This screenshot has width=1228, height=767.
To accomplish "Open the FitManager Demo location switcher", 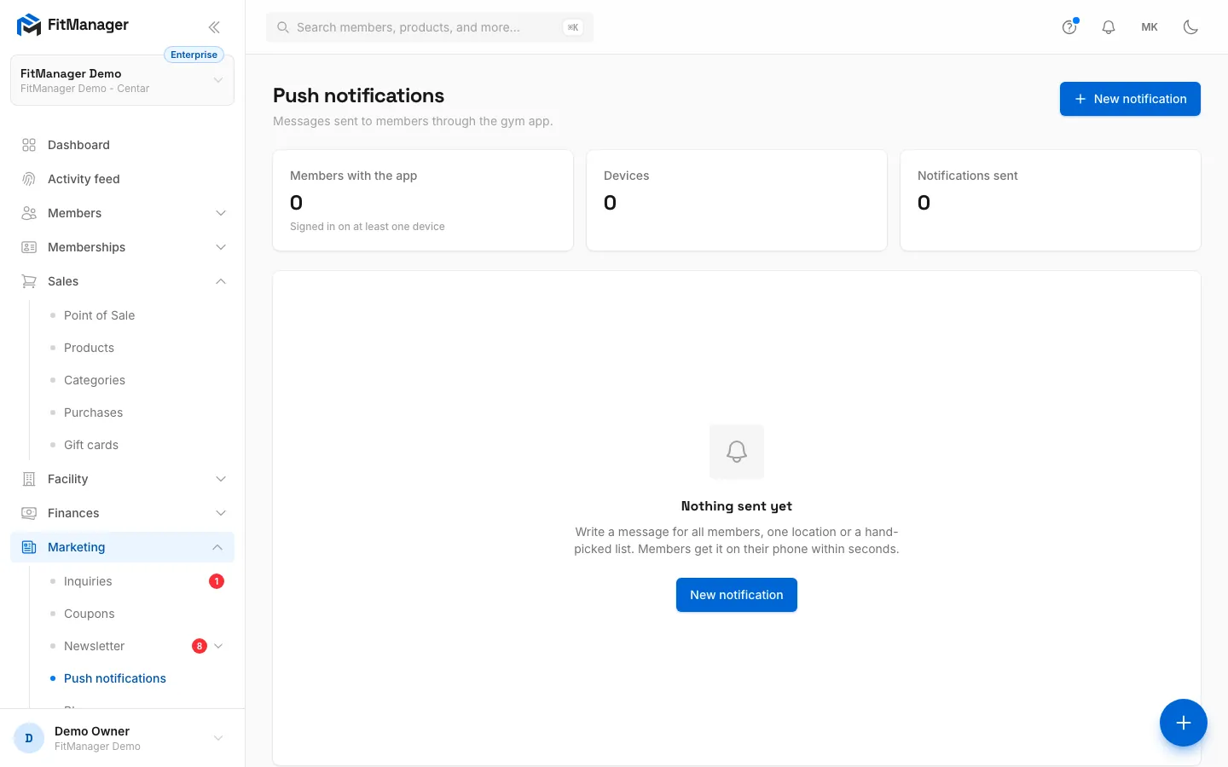I will coord(122,80).
